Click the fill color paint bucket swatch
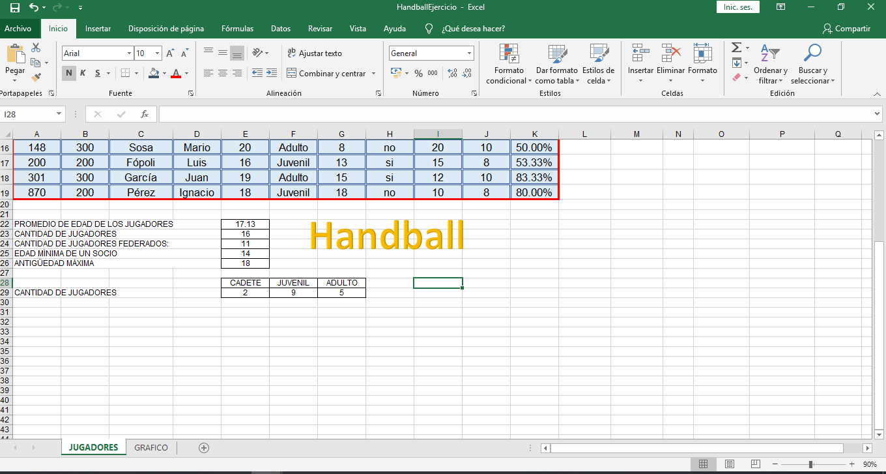886x474 pixels. click(x=154, y=73)
